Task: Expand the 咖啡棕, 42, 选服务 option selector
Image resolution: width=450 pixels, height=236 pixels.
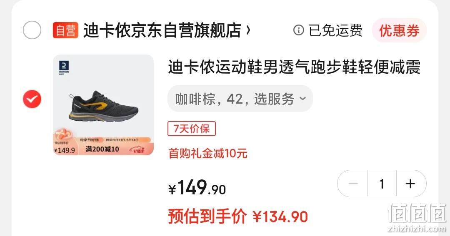Action: pyautogui.click(x=240, y=99)
